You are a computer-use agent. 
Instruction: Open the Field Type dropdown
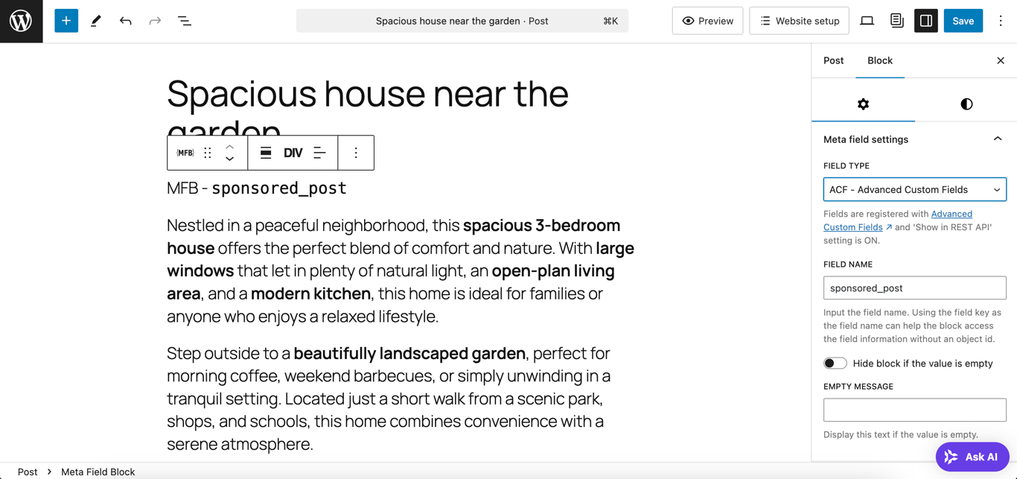click(x=914, y=189)
